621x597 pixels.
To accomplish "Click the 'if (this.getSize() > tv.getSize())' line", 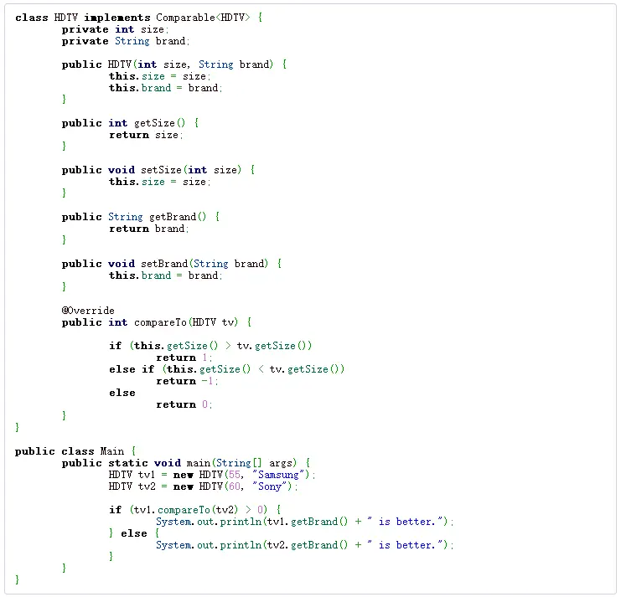I will (210, 346).
